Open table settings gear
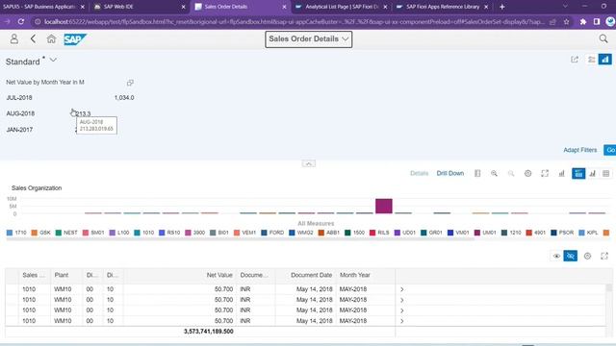 tap(587, 256)
